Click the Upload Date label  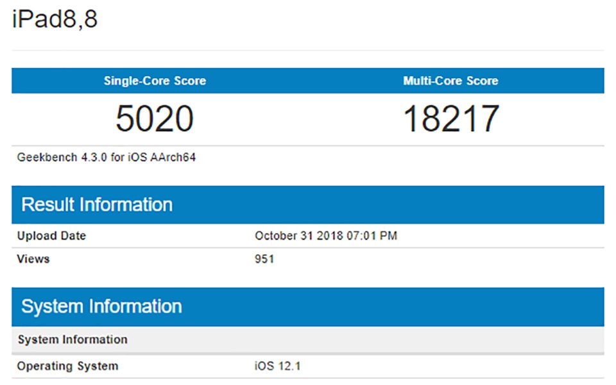(x=51, y=236)
